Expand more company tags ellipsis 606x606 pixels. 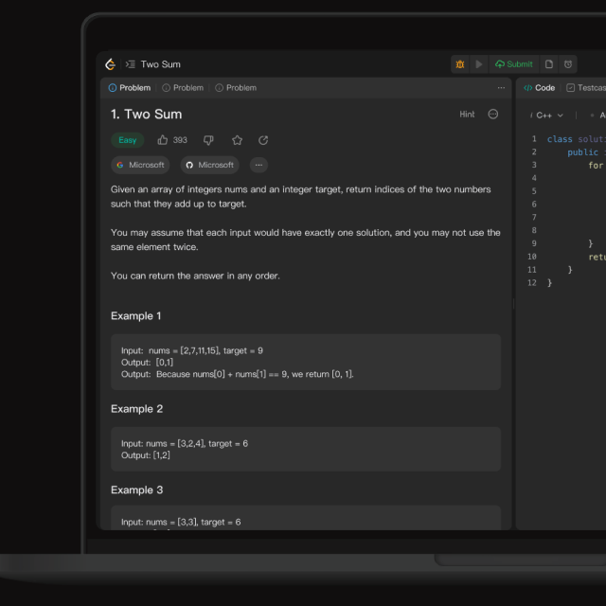(258, 165)
